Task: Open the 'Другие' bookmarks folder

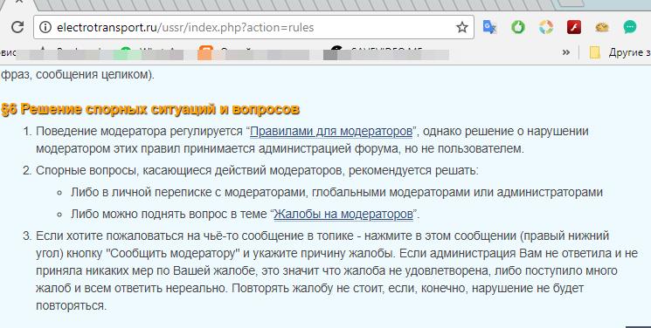Action: coord(620,52)
